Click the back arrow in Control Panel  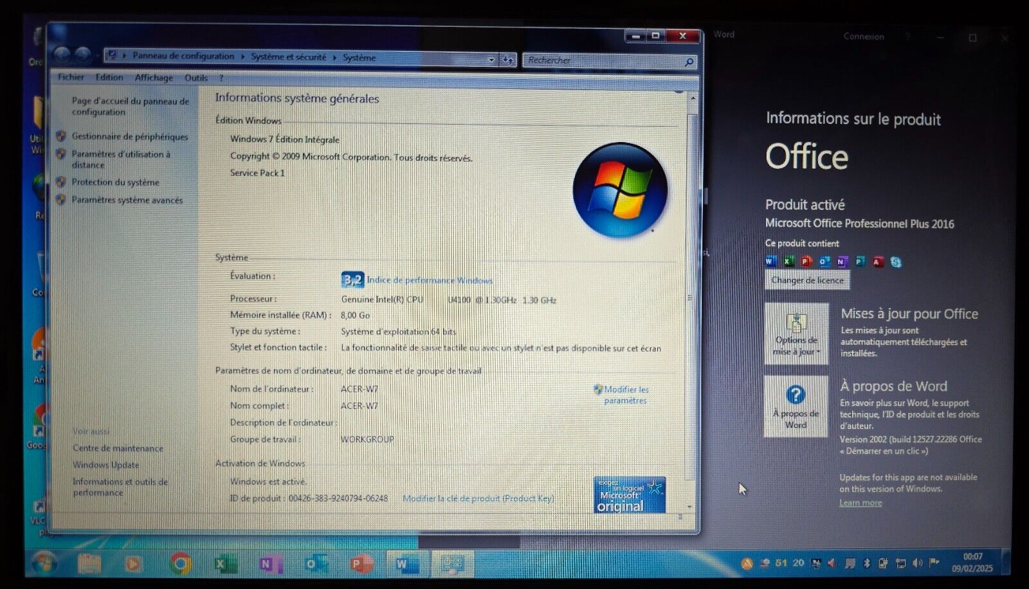tap(62, 55)
